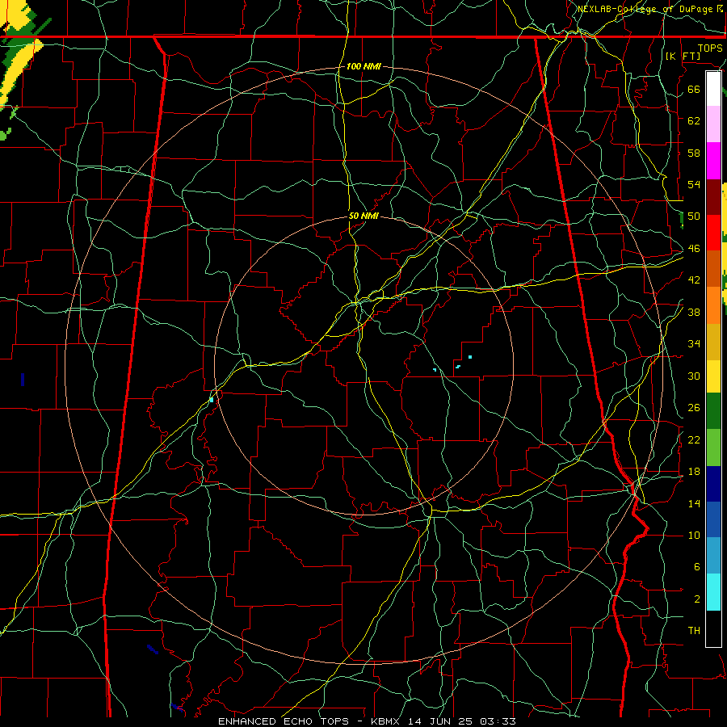Select the navy blue legend band
Viewport: 727px width, 727px height.
[713, 484]
